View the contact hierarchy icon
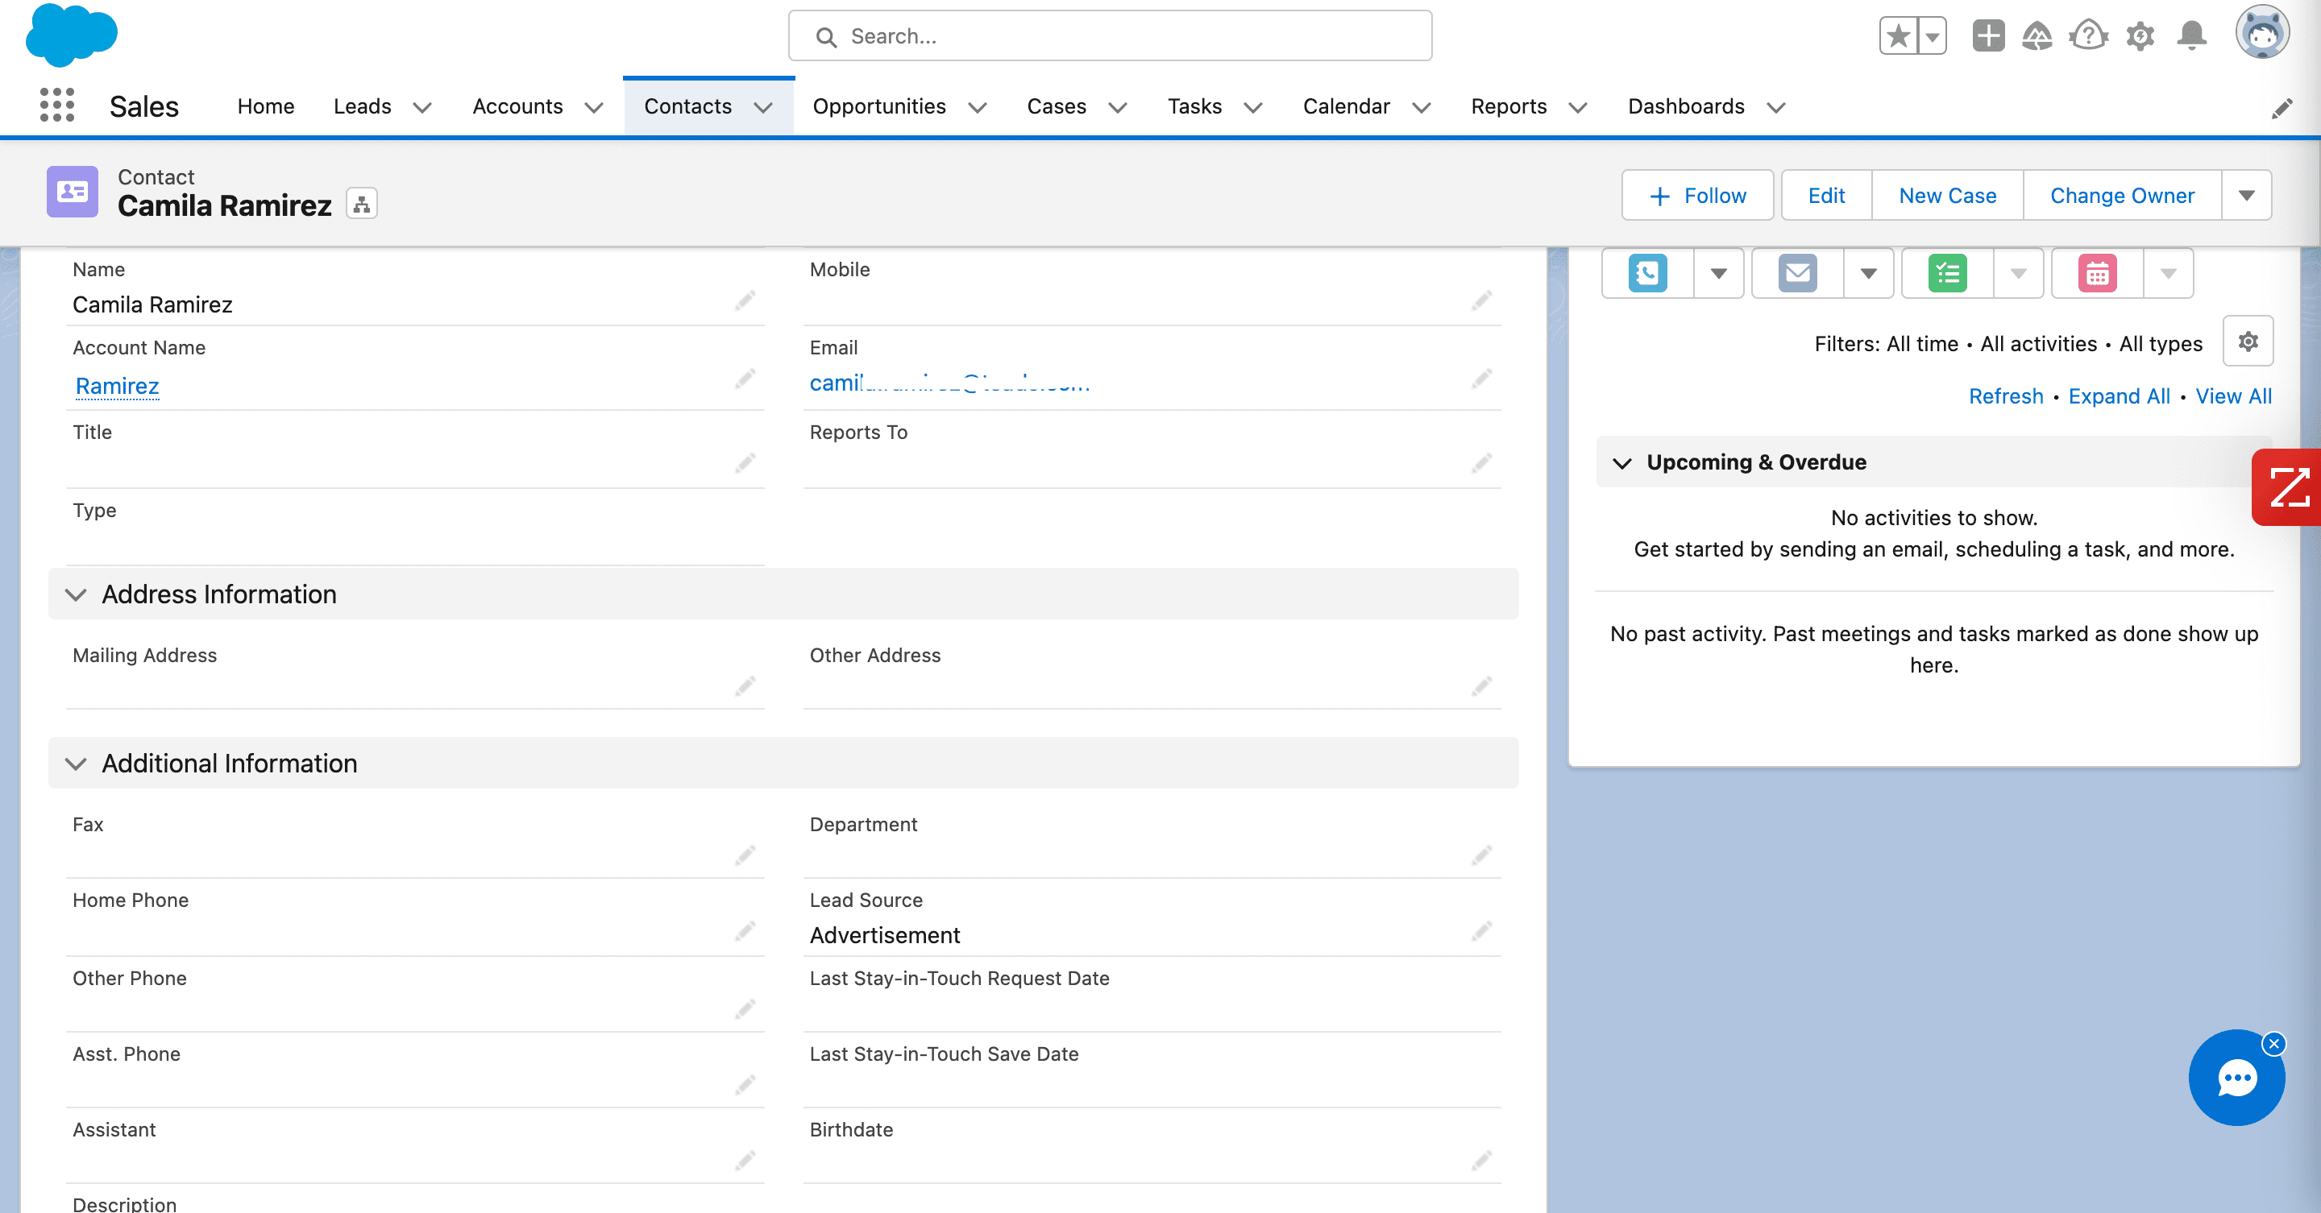The height and width of the screenshot is (1213, 2321). [361, 205]
